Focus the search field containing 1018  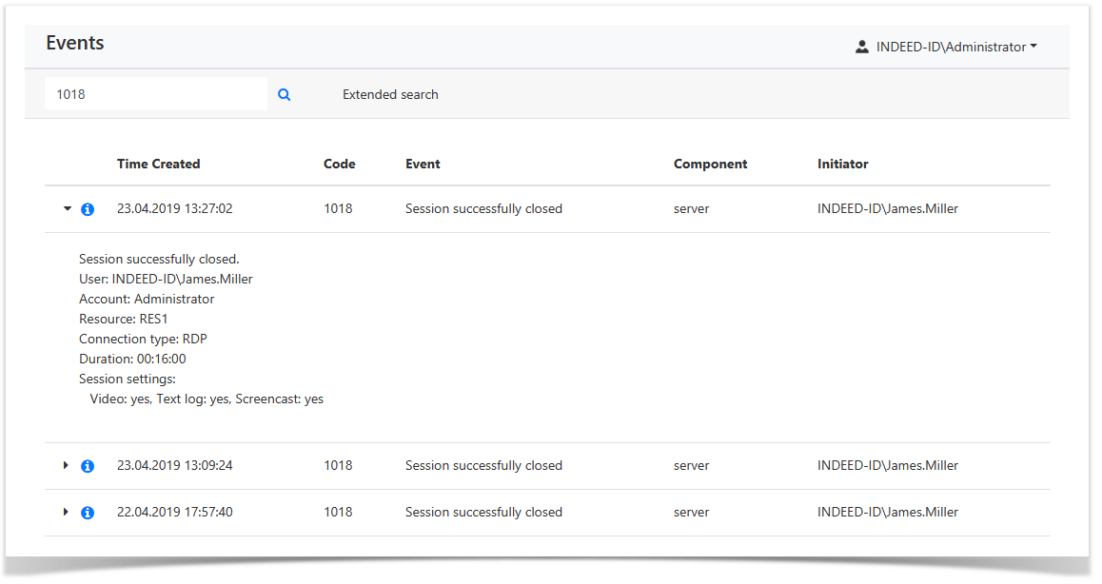tap(155, 94)
